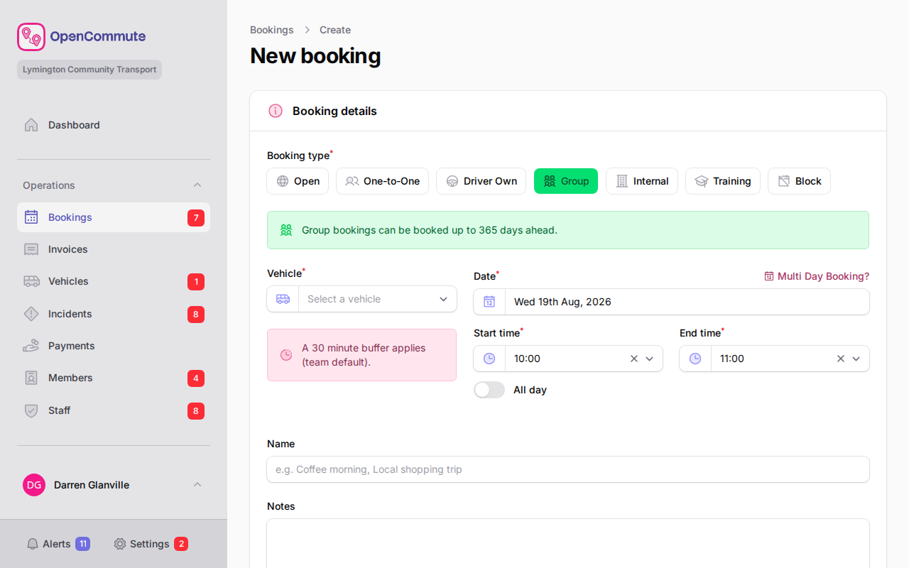Screen dimensions: 909x568
Task: Click the Settings gear icon
Action: point(120,544)
